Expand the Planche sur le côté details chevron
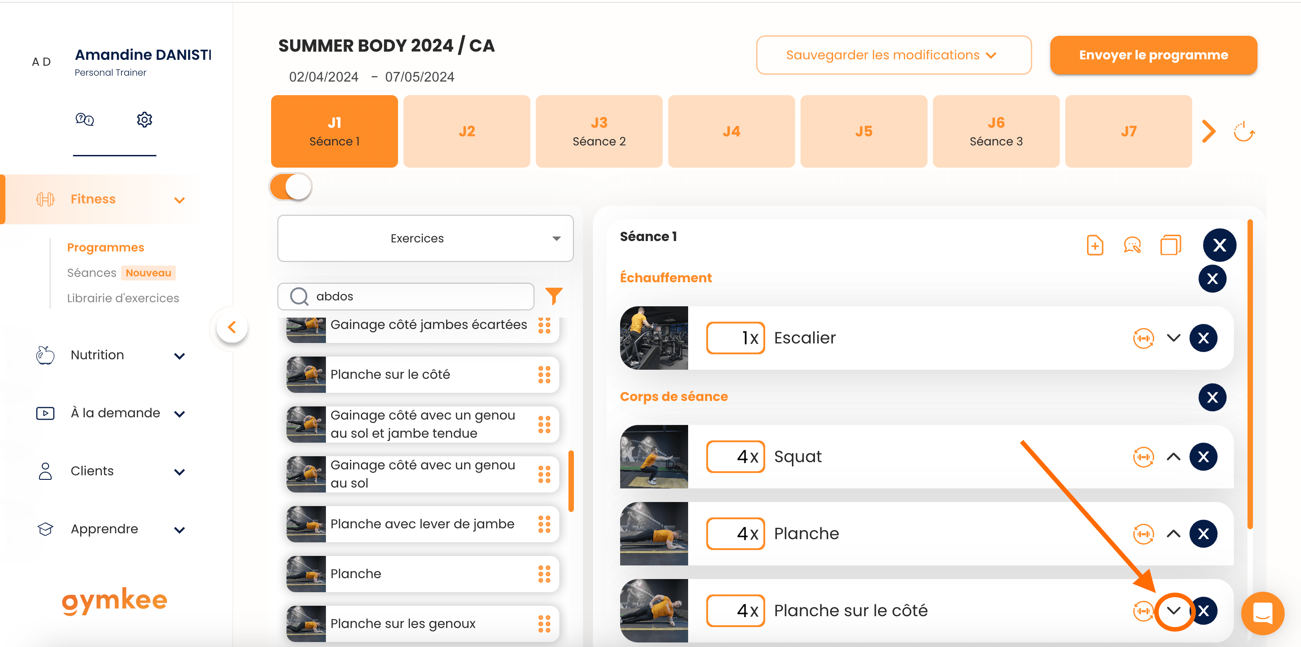This screenshot has width=1301, height=647. click(1173, 611)
